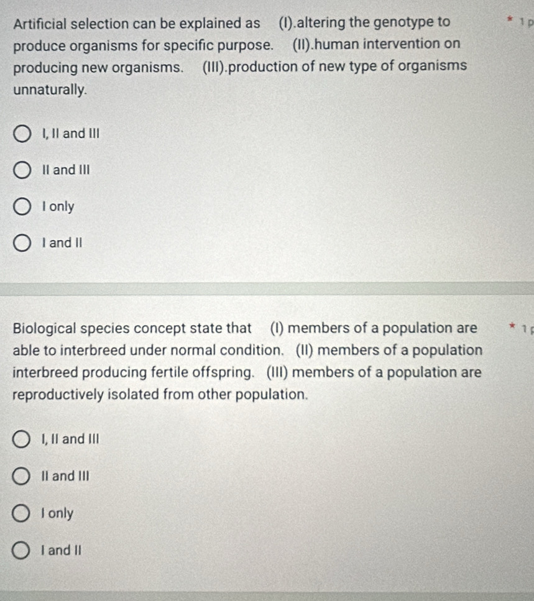Select 'I and II' for species concept question

click(x=22, y=549)
